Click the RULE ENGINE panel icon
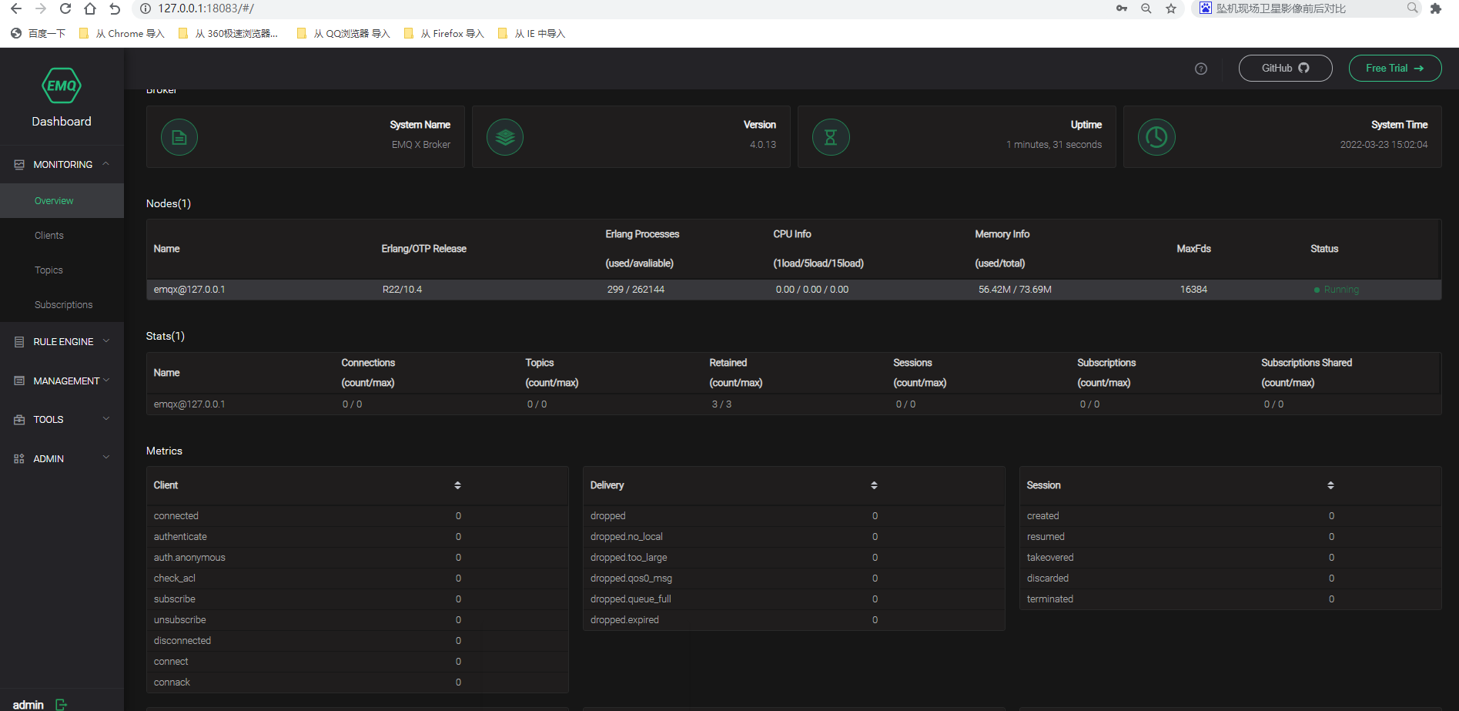1459x711 pixels. 18,341
